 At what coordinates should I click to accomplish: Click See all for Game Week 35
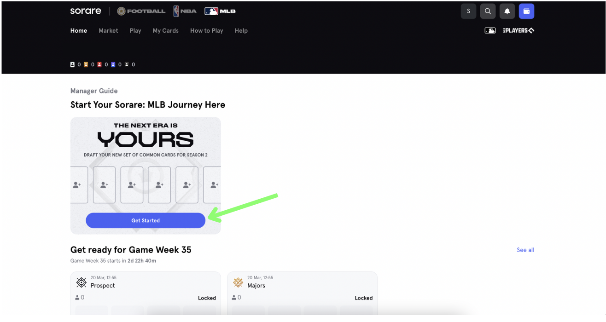(525, 250)
